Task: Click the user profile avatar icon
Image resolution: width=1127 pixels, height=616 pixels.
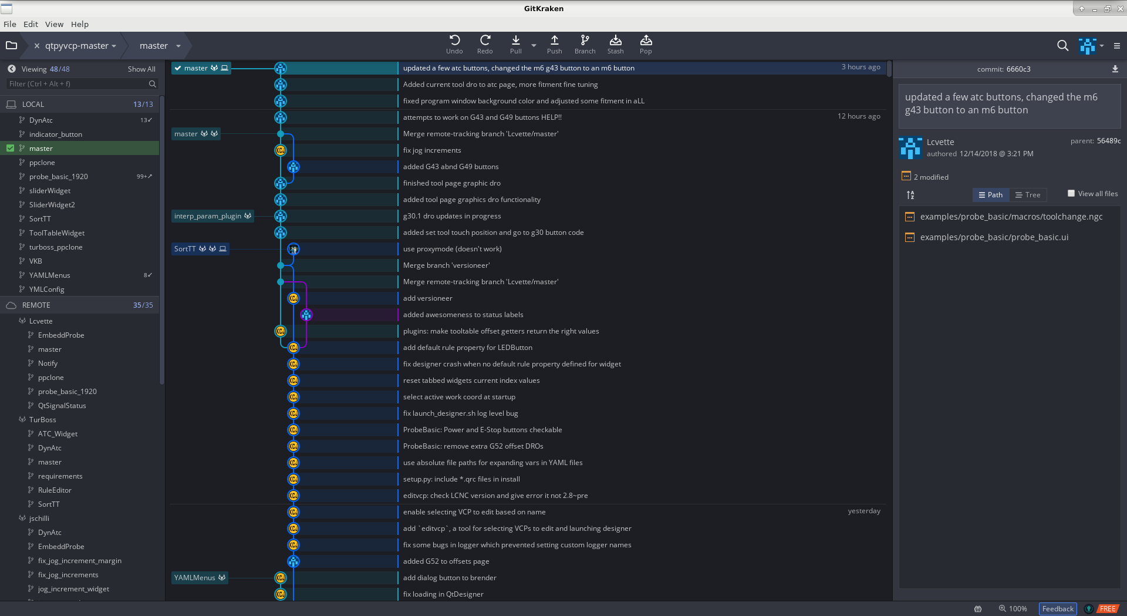Action: [1087, 45]
